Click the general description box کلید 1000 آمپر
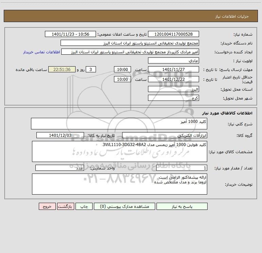This screenshot has height=253, width=262. pyautogui.click(x=119, y=124)
